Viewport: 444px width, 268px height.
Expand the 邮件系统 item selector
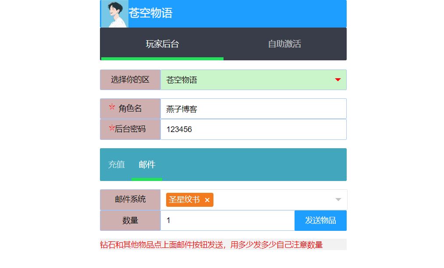[x=263, y=200]
